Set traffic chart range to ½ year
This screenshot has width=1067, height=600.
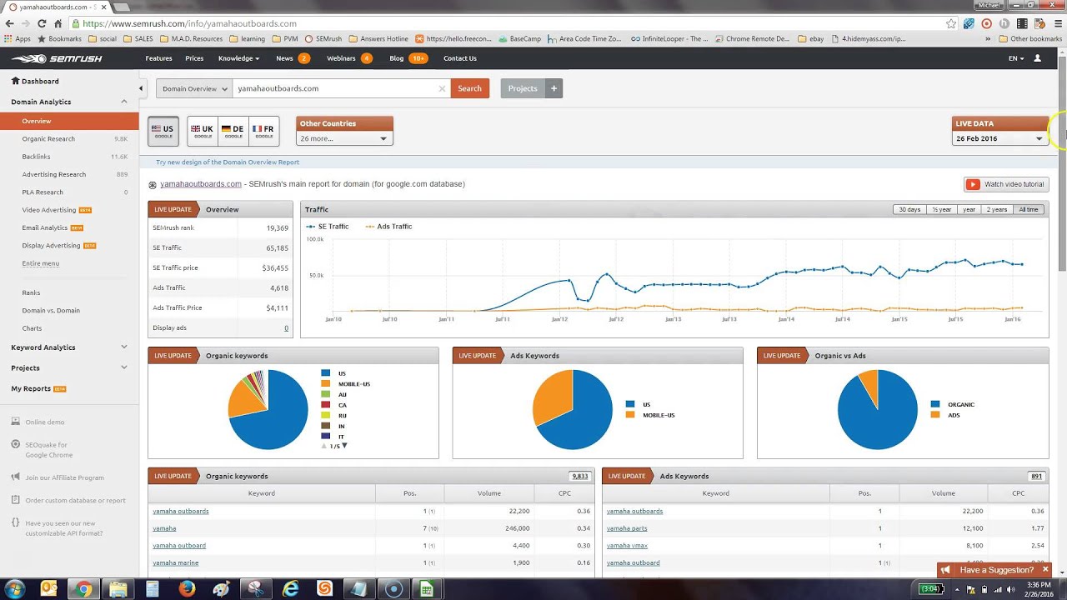tap(941, 210)
